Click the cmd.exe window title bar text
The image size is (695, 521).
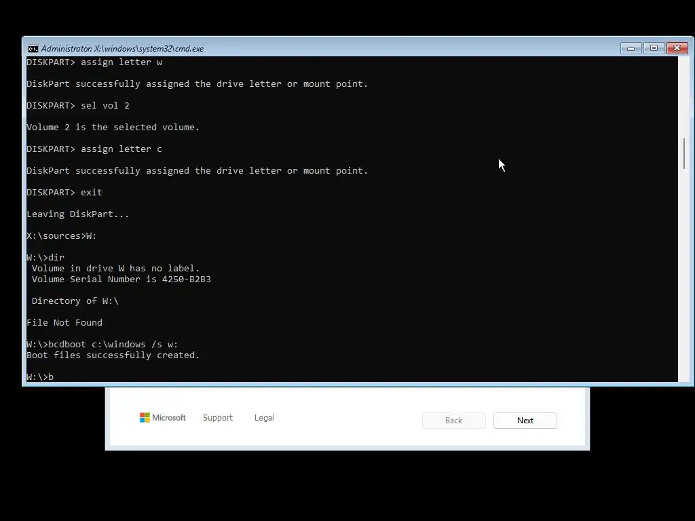(122, 49)
